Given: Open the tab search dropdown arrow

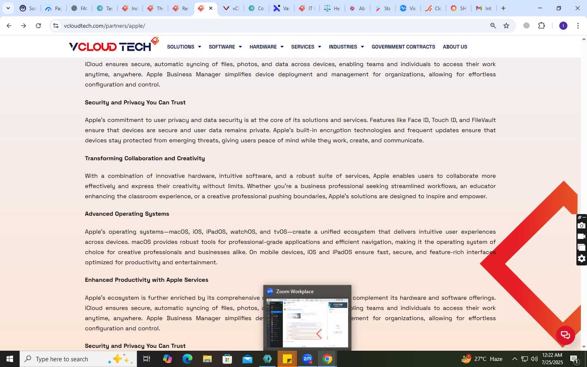Looking at the screenshot, I should pos(8,8).
